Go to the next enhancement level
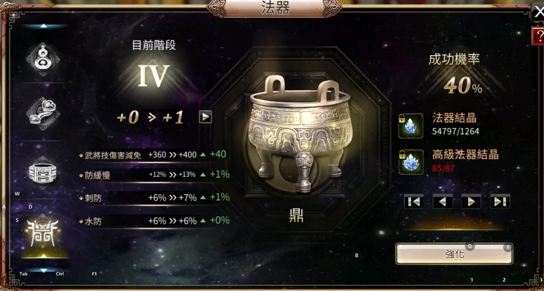Image resolution: width=544 pixels, height=291 pixels. click(471, 201)
